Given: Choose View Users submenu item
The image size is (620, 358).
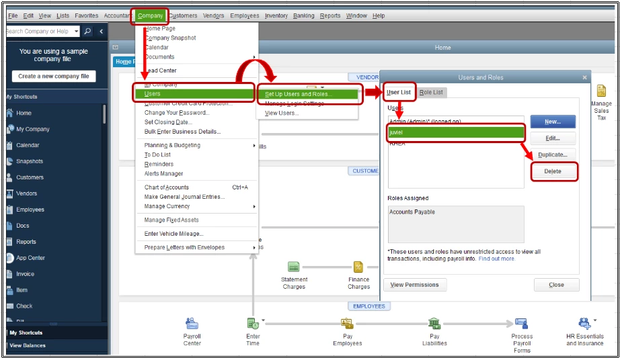Looking at the screenshot, I should point(282,113).
